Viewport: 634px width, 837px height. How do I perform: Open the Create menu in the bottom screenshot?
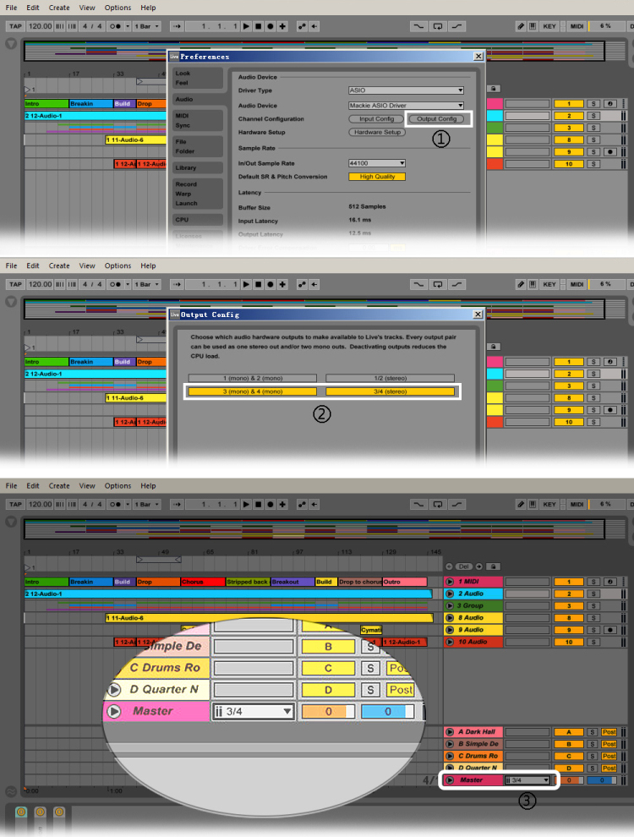point(59,486)
